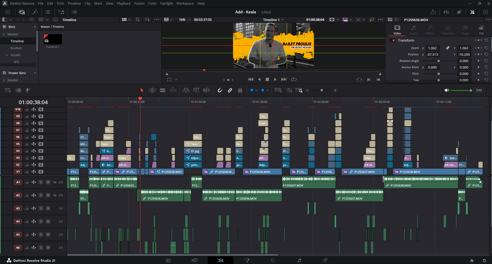Open the File menu
The width and height of the screenshot is (492, 264).
click(x=41, y=4)
